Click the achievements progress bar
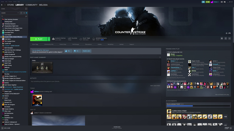Screen dimensions: 234x131 click(x=198, y=106)
